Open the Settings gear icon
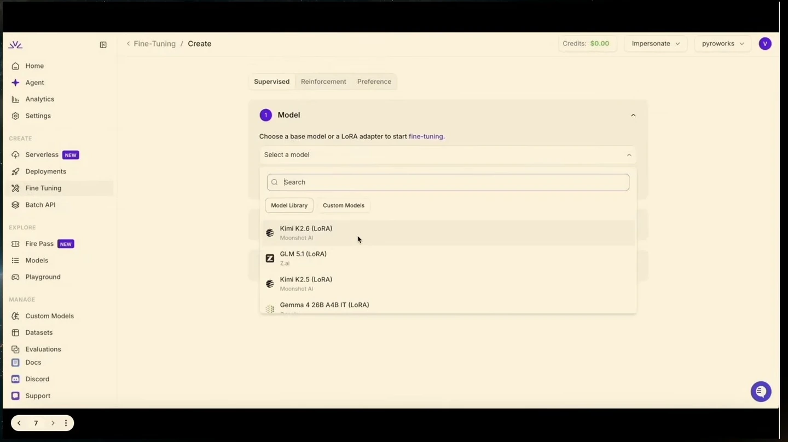 [x=15, y=116]
